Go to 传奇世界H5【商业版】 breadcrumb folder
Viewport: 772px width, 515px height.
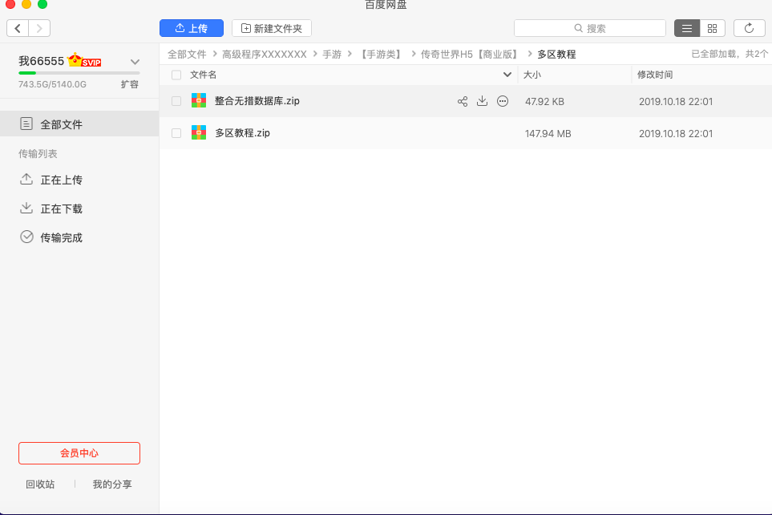click(x=471, y=55)
